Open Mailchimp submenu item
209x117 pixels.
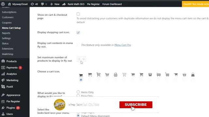click(x=8, y=54)
